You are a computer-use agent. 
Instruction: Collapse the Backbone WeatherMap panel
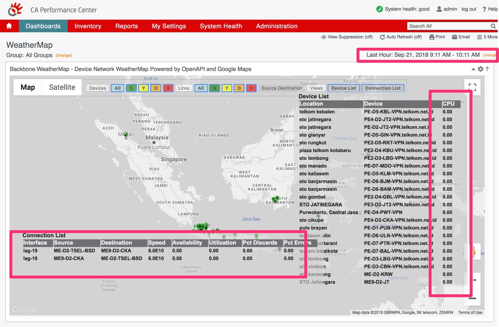coord(473,69)
